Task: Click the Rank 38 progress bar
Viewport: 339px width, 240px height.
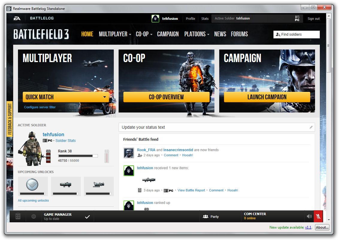Action: coord(78,156)
